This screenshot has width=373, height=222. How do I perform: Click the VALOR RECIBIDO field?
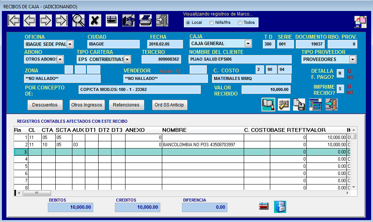(x=266, y=90)
